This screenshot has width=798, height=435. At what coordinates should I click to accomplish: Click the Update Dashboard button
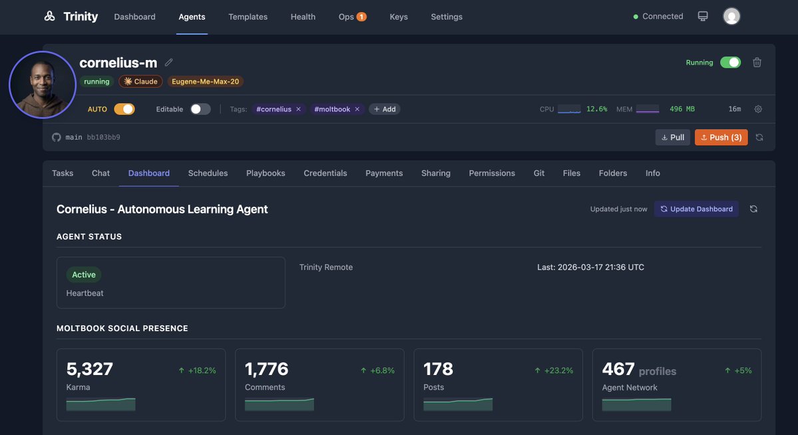[x=696, y=207]
